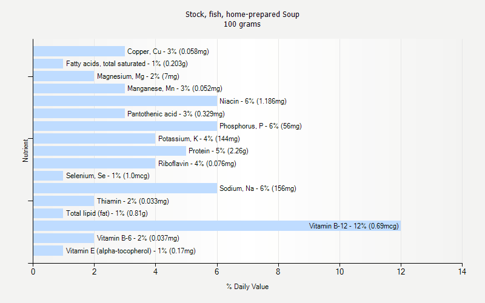Click the bar beside the Potassium label
485x303 pixels.
point(95,139)
